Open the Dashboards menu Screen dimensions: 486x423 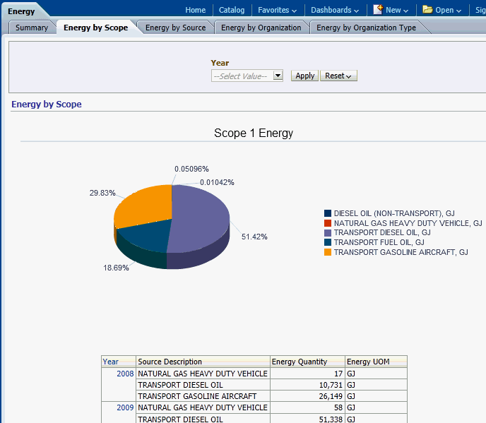(x=334, y=10)
